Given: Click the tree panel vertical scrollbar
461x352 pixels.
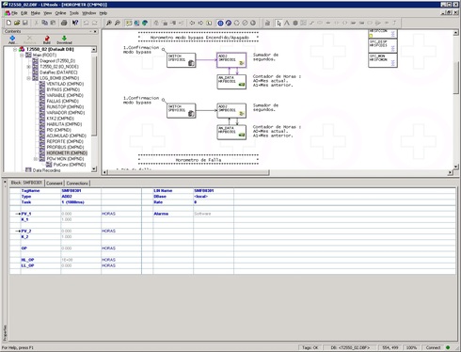Looking at the screenshot, I should (x=94, y=110).
